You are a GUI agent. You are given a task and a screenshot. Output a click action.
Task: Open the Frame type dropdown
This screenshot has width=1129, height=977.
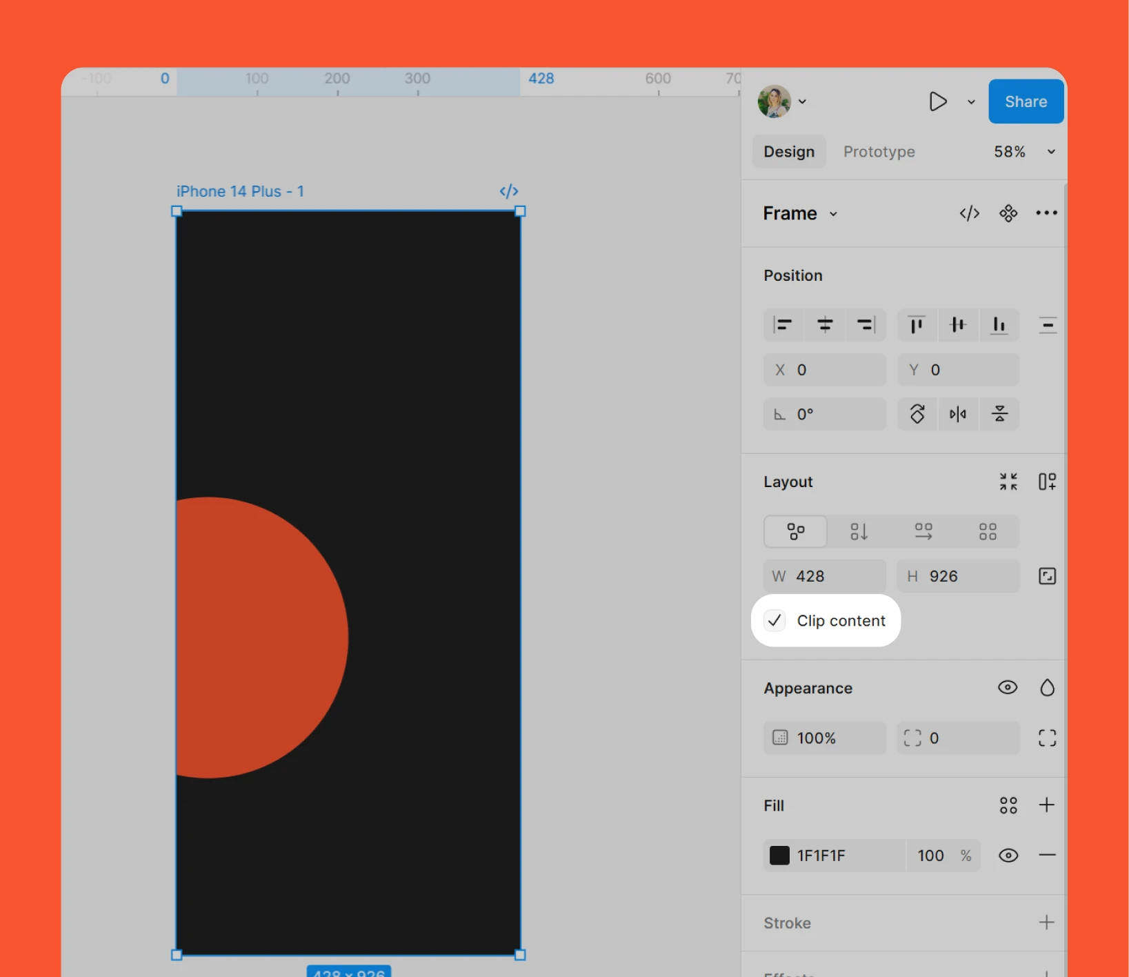800,213
